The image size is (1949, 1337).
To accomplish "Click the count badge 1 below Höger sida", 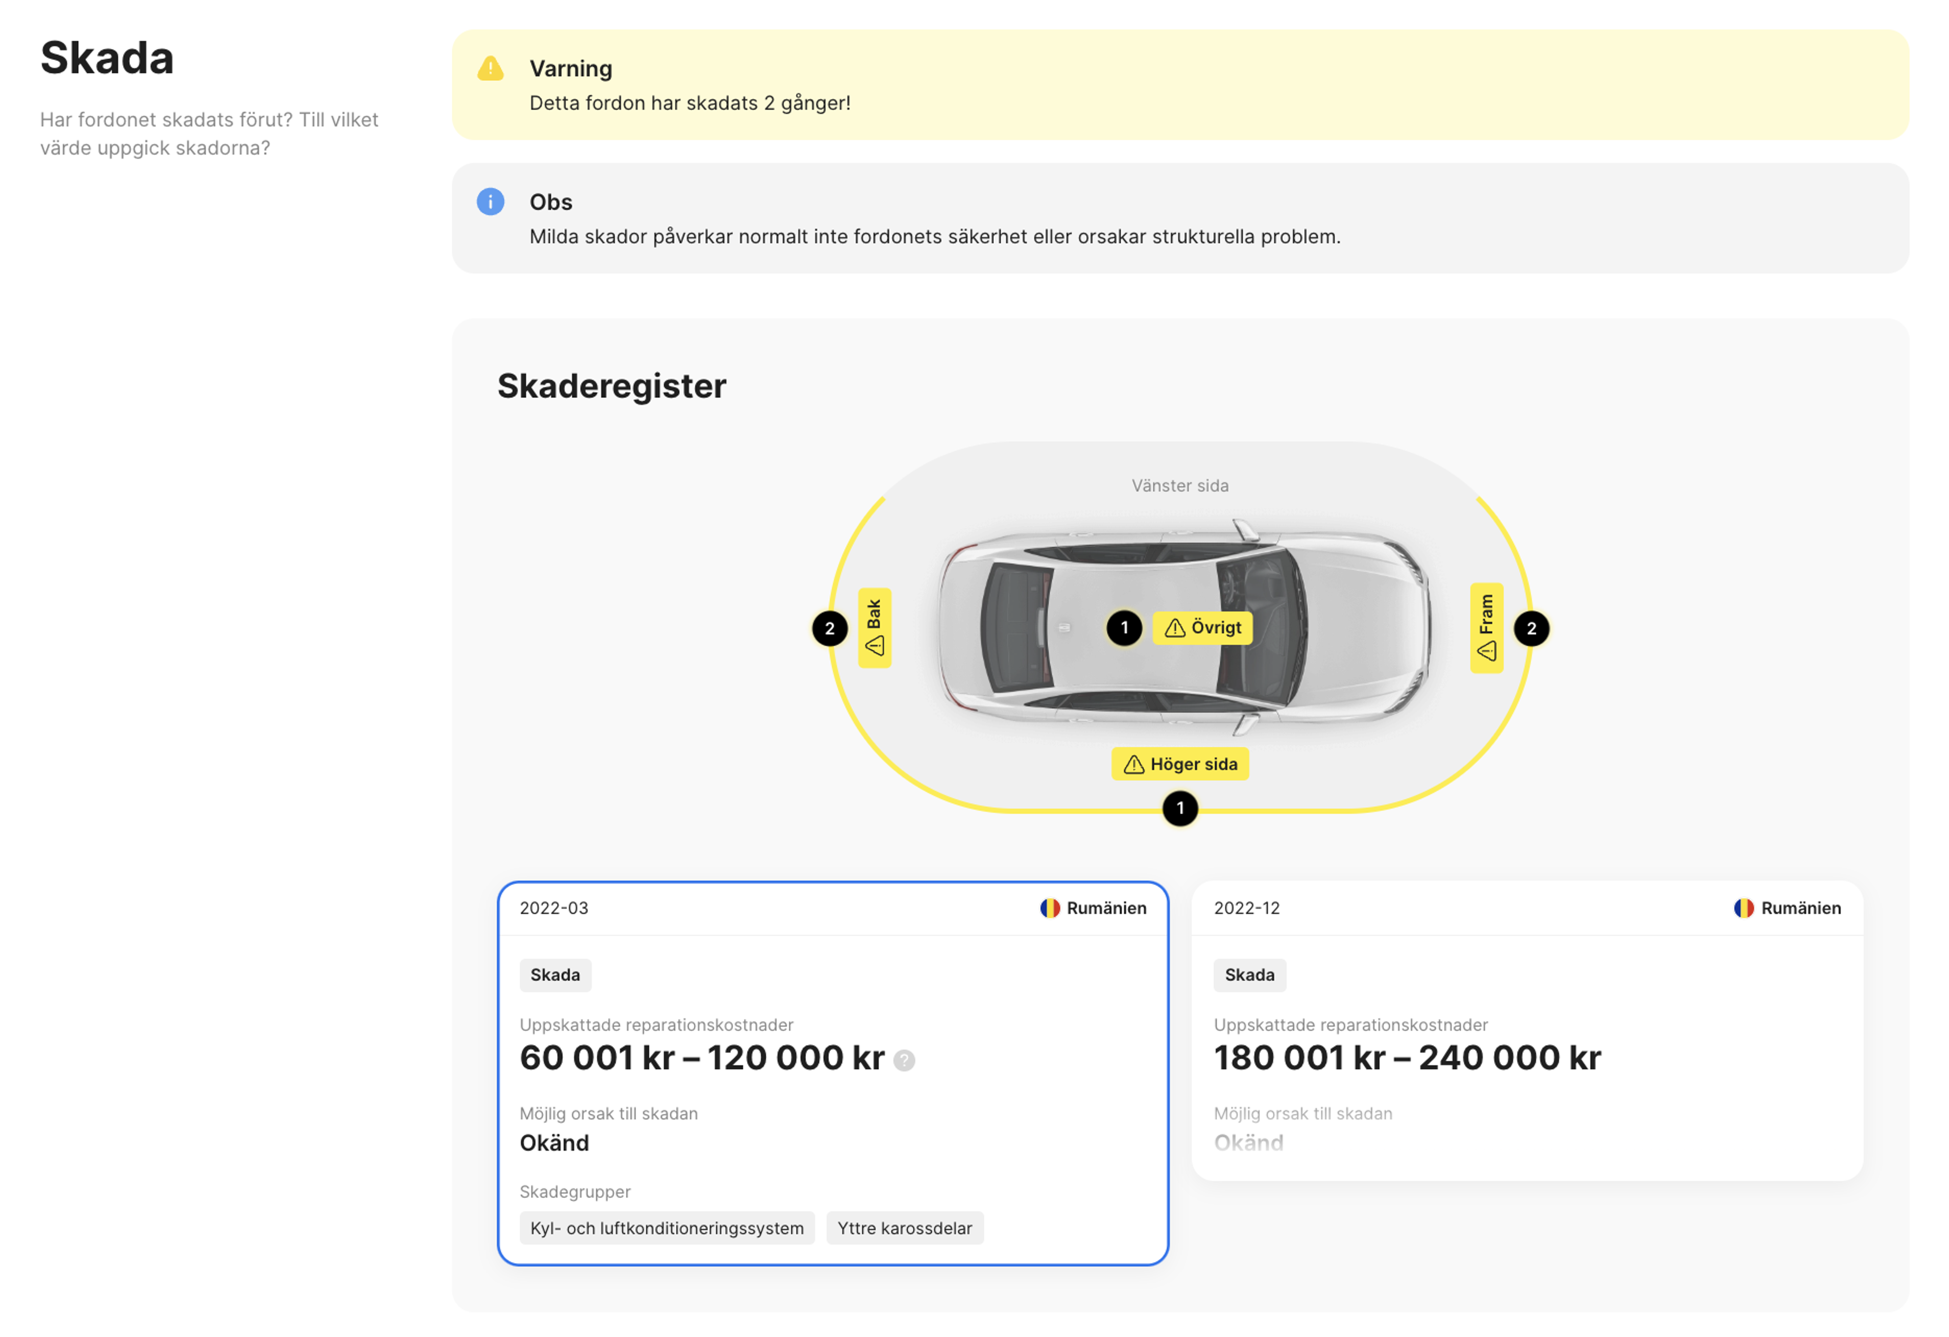I will coord(1180,809).
